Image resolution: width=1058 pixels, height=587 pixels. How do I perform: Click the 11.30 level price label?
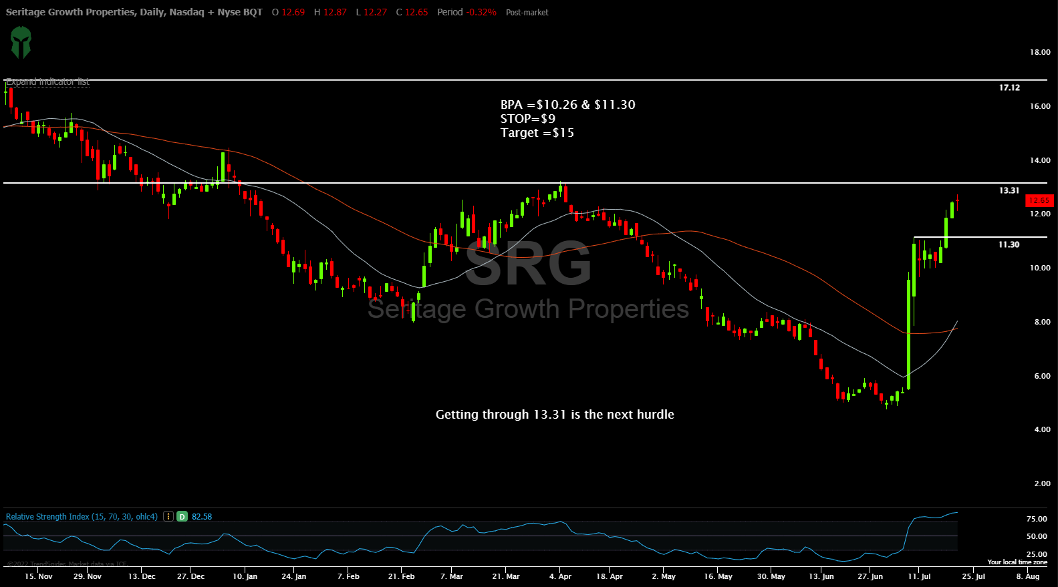(1009, 244)
